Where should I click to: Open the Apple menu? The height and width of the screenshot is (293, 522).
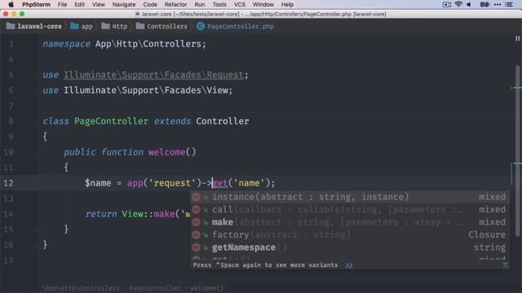tap(11, 4)
